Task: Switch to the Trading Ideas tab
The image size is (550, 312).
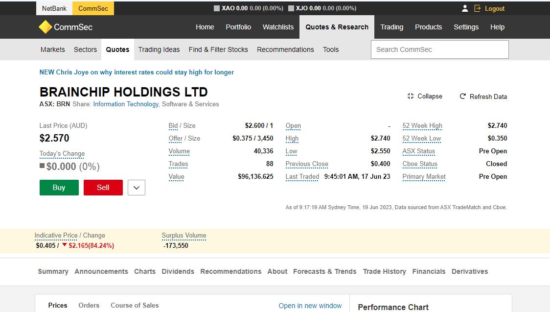Action: coord(159,49)
